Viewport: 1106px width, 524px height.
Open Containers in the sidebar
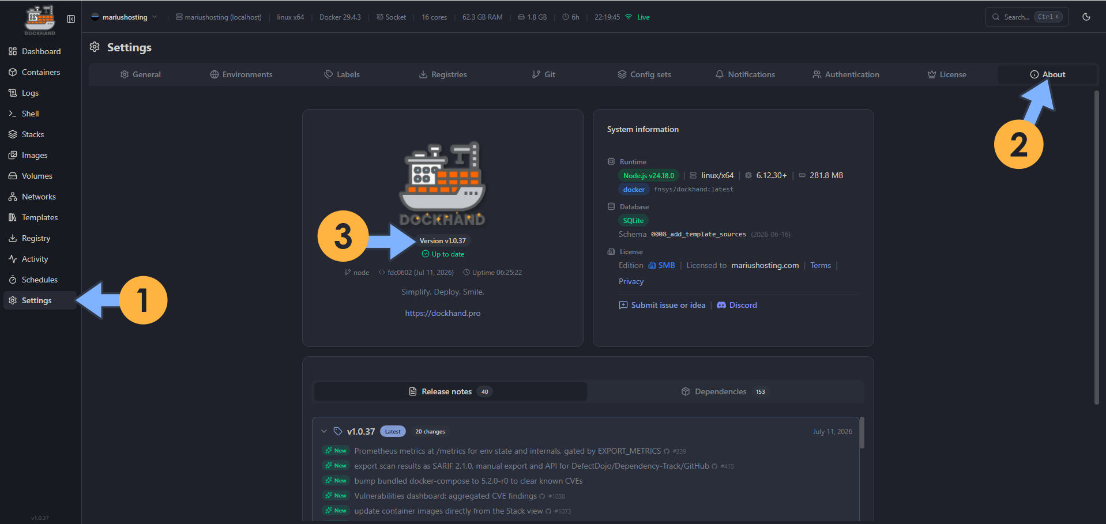[x=39, y=72]
